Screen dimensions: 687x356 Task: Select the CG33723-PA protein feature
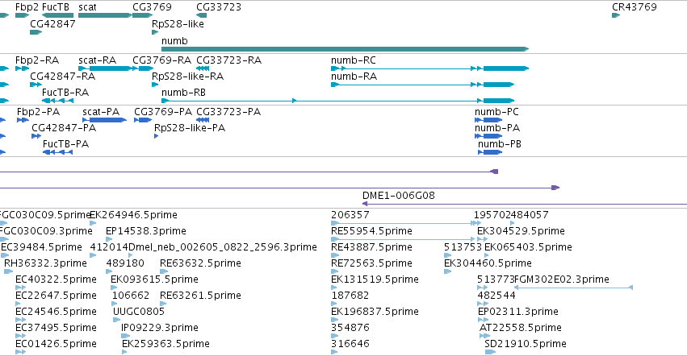[203, 120]
